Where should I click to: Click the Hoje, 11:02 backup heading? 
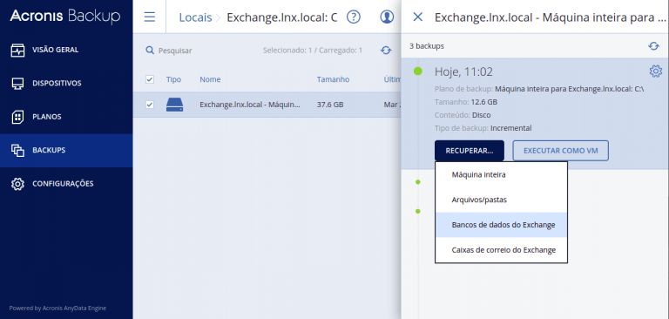463,71
